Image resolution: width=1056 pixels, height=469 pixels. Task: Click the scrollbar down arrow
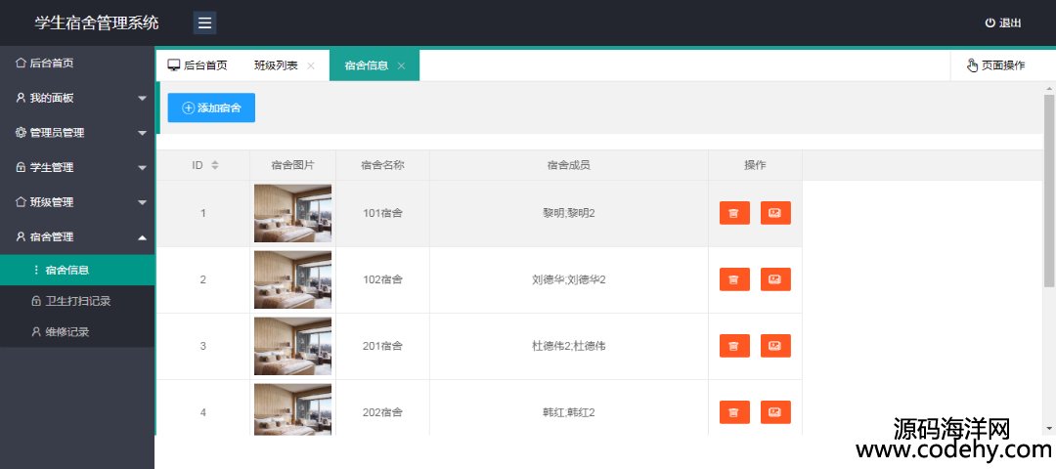tap(1048, 428)
